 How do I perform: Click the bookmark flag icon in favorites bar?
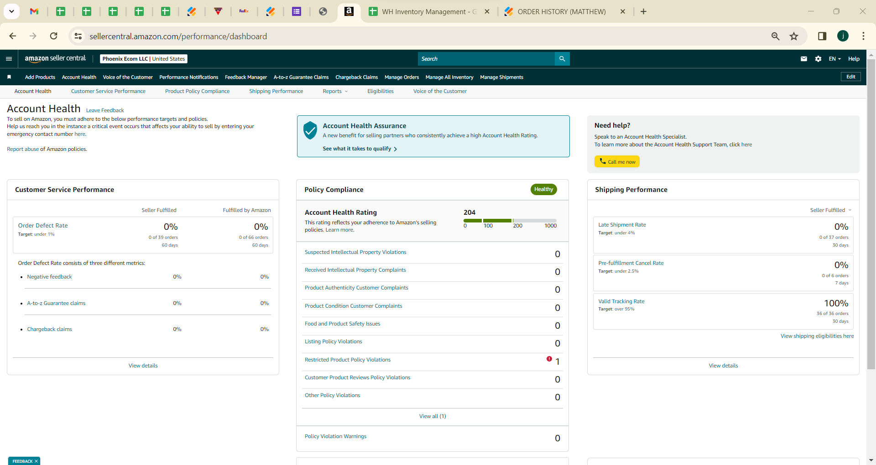pos(9,77)
